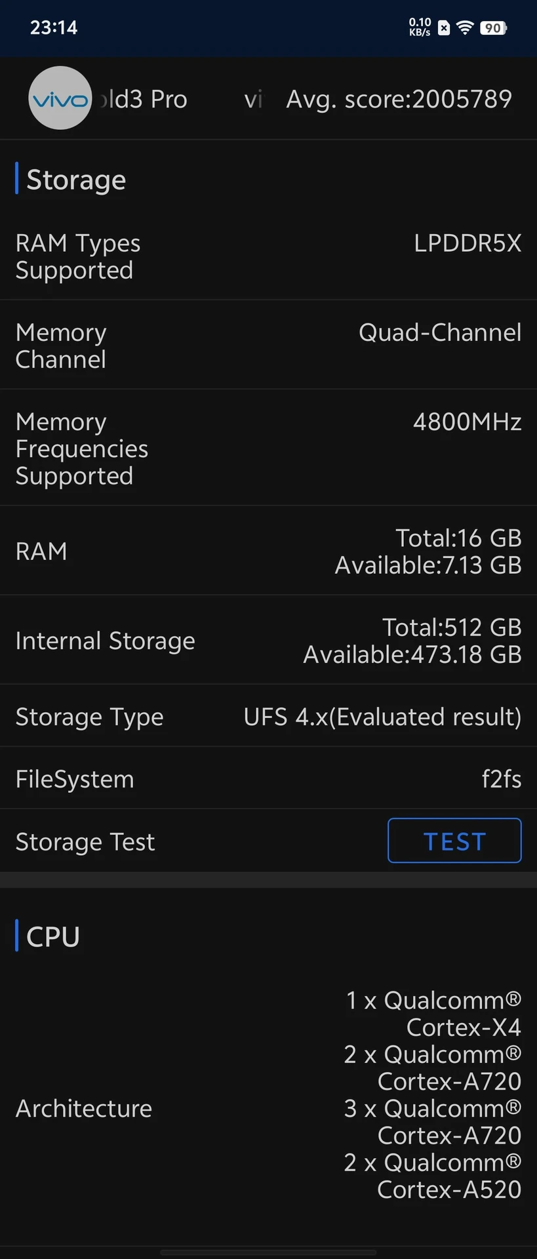Tap the bottom home gesture bar

tap(268, 1252)
